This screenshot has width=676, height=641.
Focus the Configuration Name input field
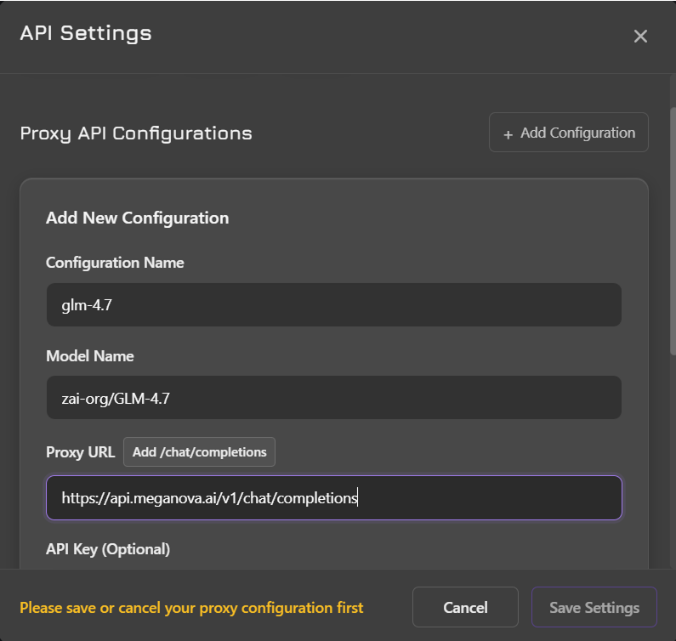pos(333,304)
